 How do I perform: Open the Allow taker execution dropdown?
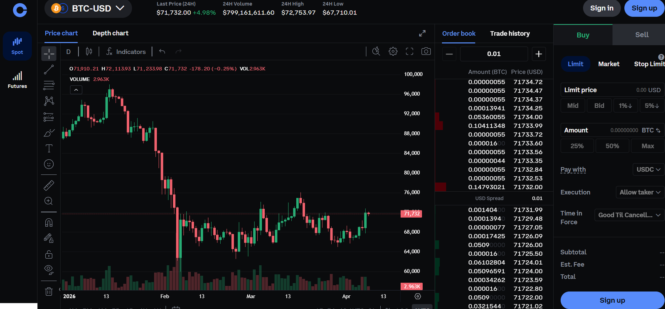click(x=640, y=192)
